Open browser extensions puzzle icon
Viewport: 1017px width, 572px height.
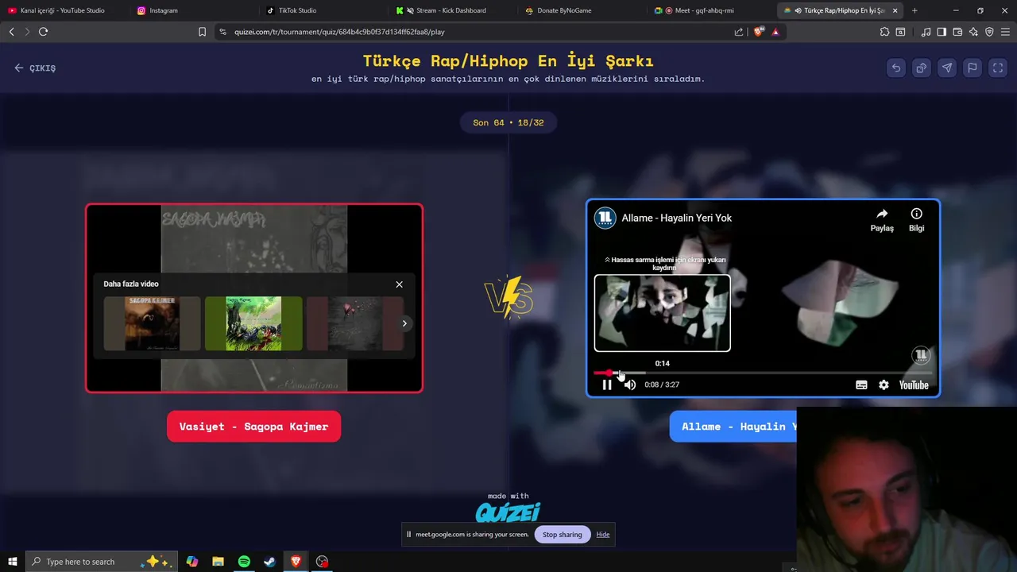tap(884, 32)
